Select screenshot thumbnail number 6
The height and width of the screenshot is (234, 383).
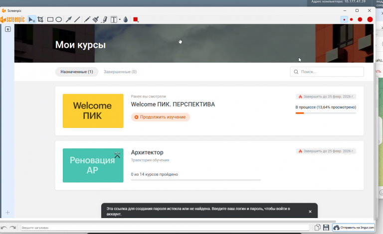click(8, 29)
